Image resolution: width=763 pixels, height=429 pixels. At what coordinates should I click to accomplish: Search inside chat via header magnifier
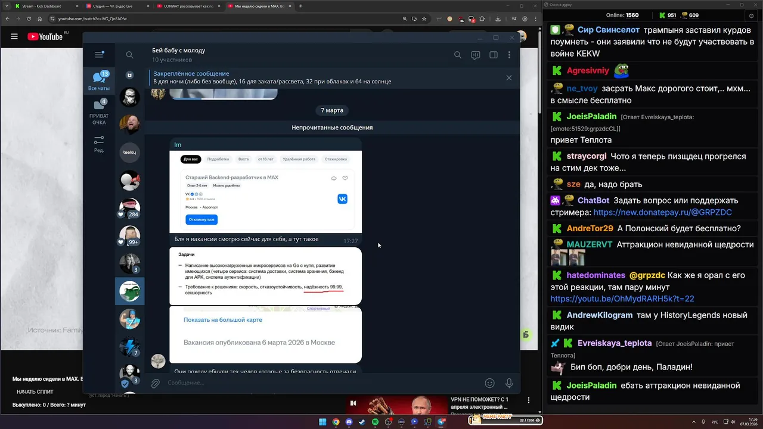(x=458, y=55)
